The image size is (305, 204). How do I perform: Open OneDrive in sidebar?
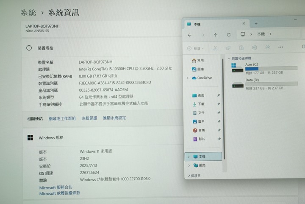click(x=202, y=78)
